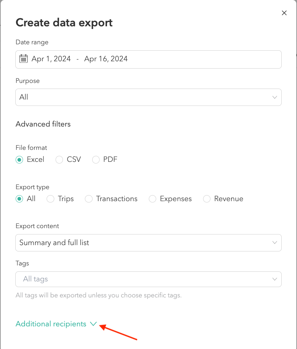Select the Excel file format
The height and width of the screenshot is (349, 297).
click(x=20, y=160)
